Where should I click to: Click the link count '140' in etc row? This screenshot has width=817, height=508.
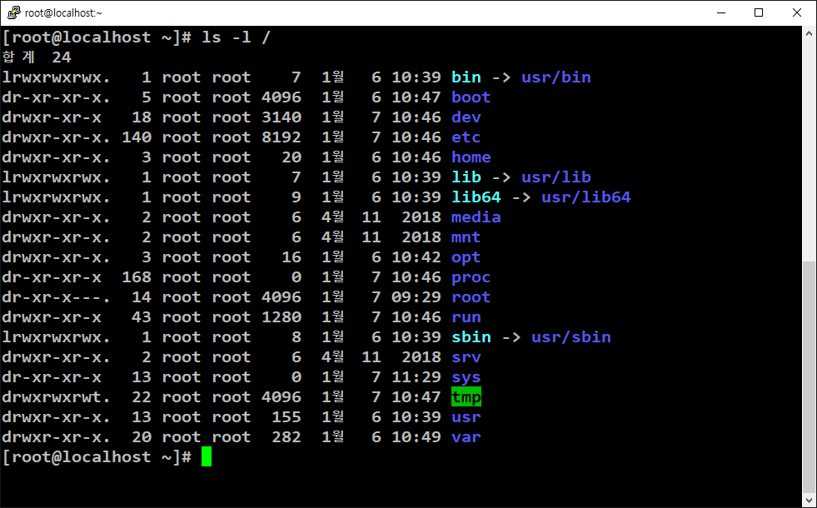(136, 137)
